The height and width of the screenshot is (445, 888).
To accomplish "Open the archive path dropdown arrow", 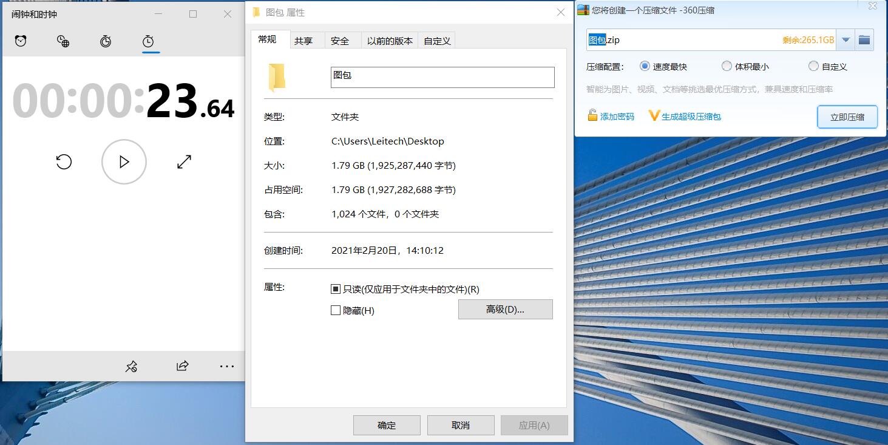I will click(846, 40).
